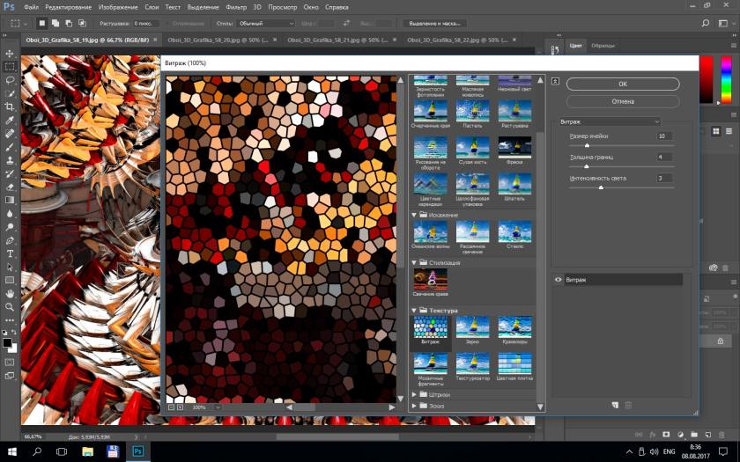Expand the Штрихи filter folder
740x462 pixels.
[414, 394]
